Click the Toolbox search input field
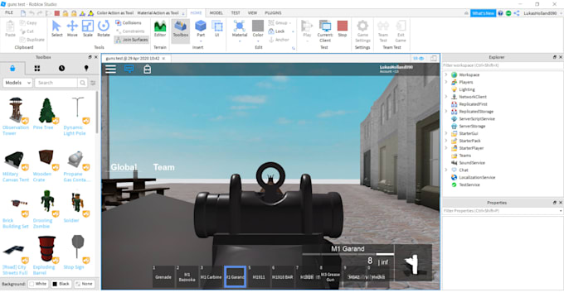 [x=56, y=83]
